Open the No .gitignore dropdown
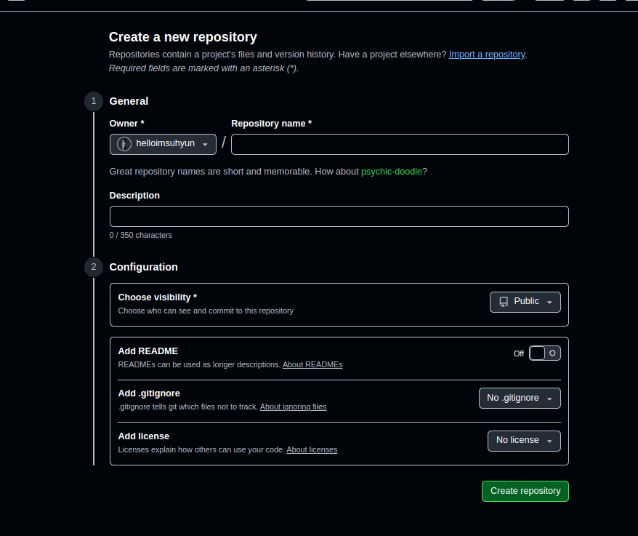This screenshot has height=536, width=638. click(520, 398)
